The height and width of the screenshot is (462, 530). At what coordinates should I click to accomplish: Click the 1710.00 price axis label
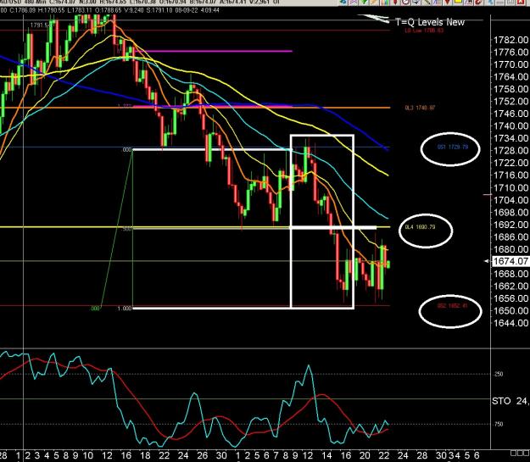coord(510,187)
